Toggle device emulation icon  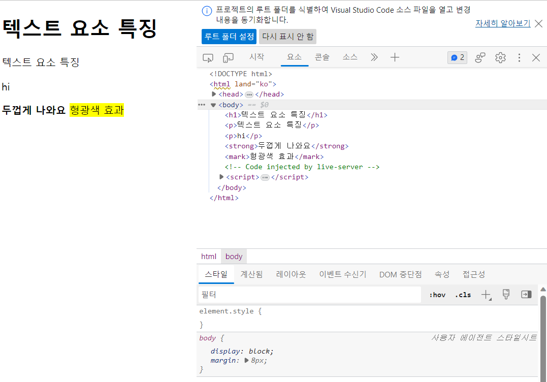coord(228,57)
